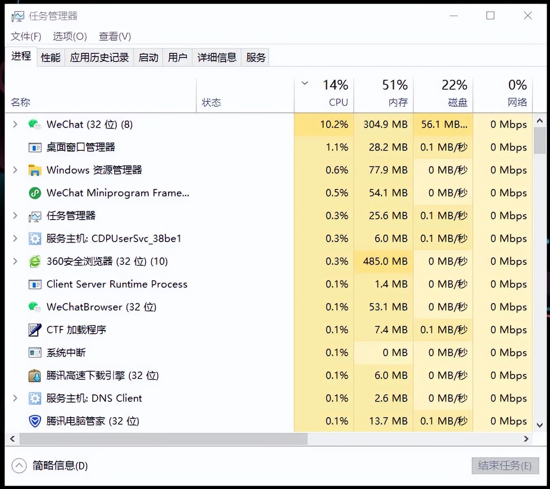Click the 腾讯高速下载引擎 icon
Viewport: 550px width, 489px height.
pyautogui.click(x=34, y=375)
